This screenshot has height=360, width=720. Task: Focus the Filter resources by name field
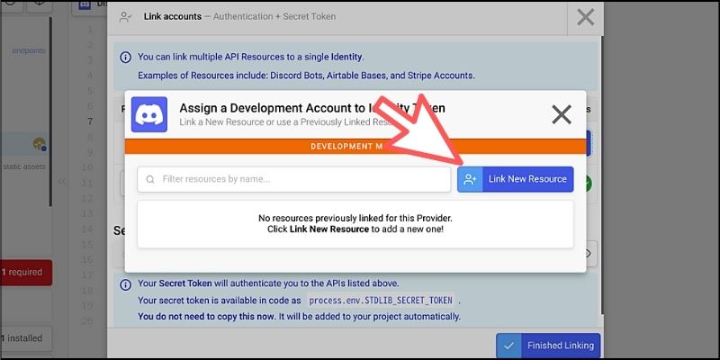[x=294, y=179]
